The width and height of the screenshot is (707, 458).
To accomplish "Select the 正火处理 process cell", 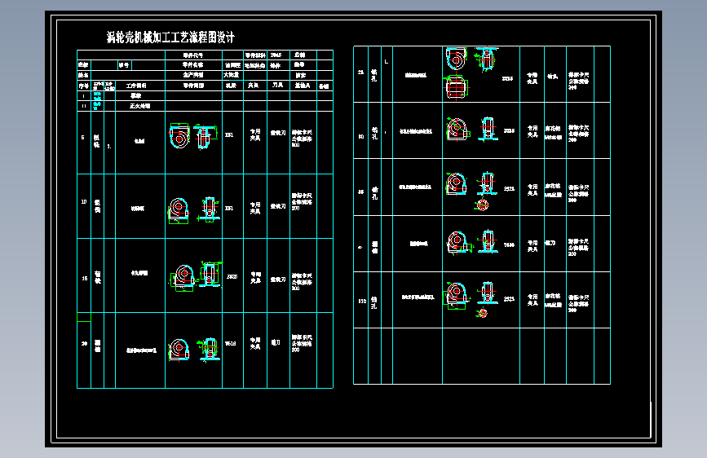I will 139,106.
